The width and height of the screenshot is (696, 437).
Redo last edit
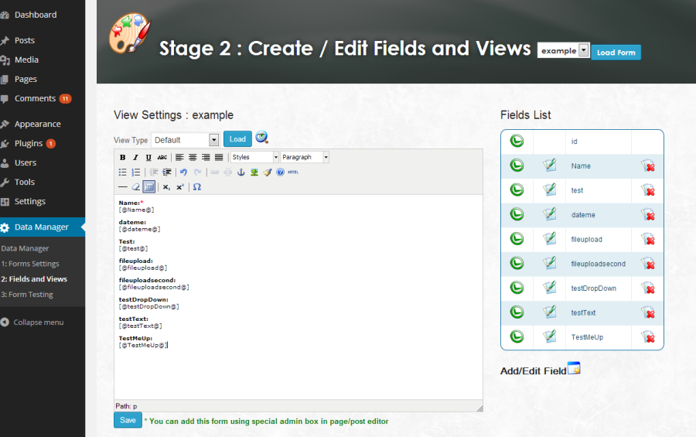pyautogui.click(x=197, y=172)
